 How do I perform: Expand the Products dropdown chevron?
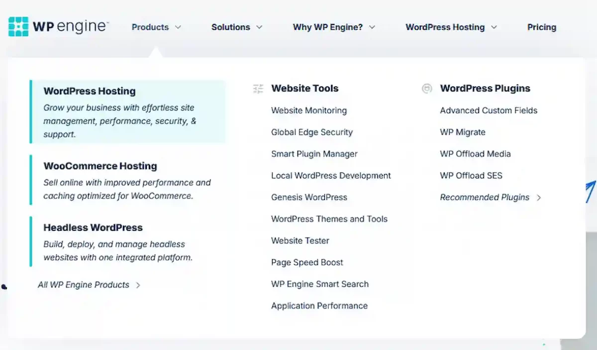[x=178, y=27]
